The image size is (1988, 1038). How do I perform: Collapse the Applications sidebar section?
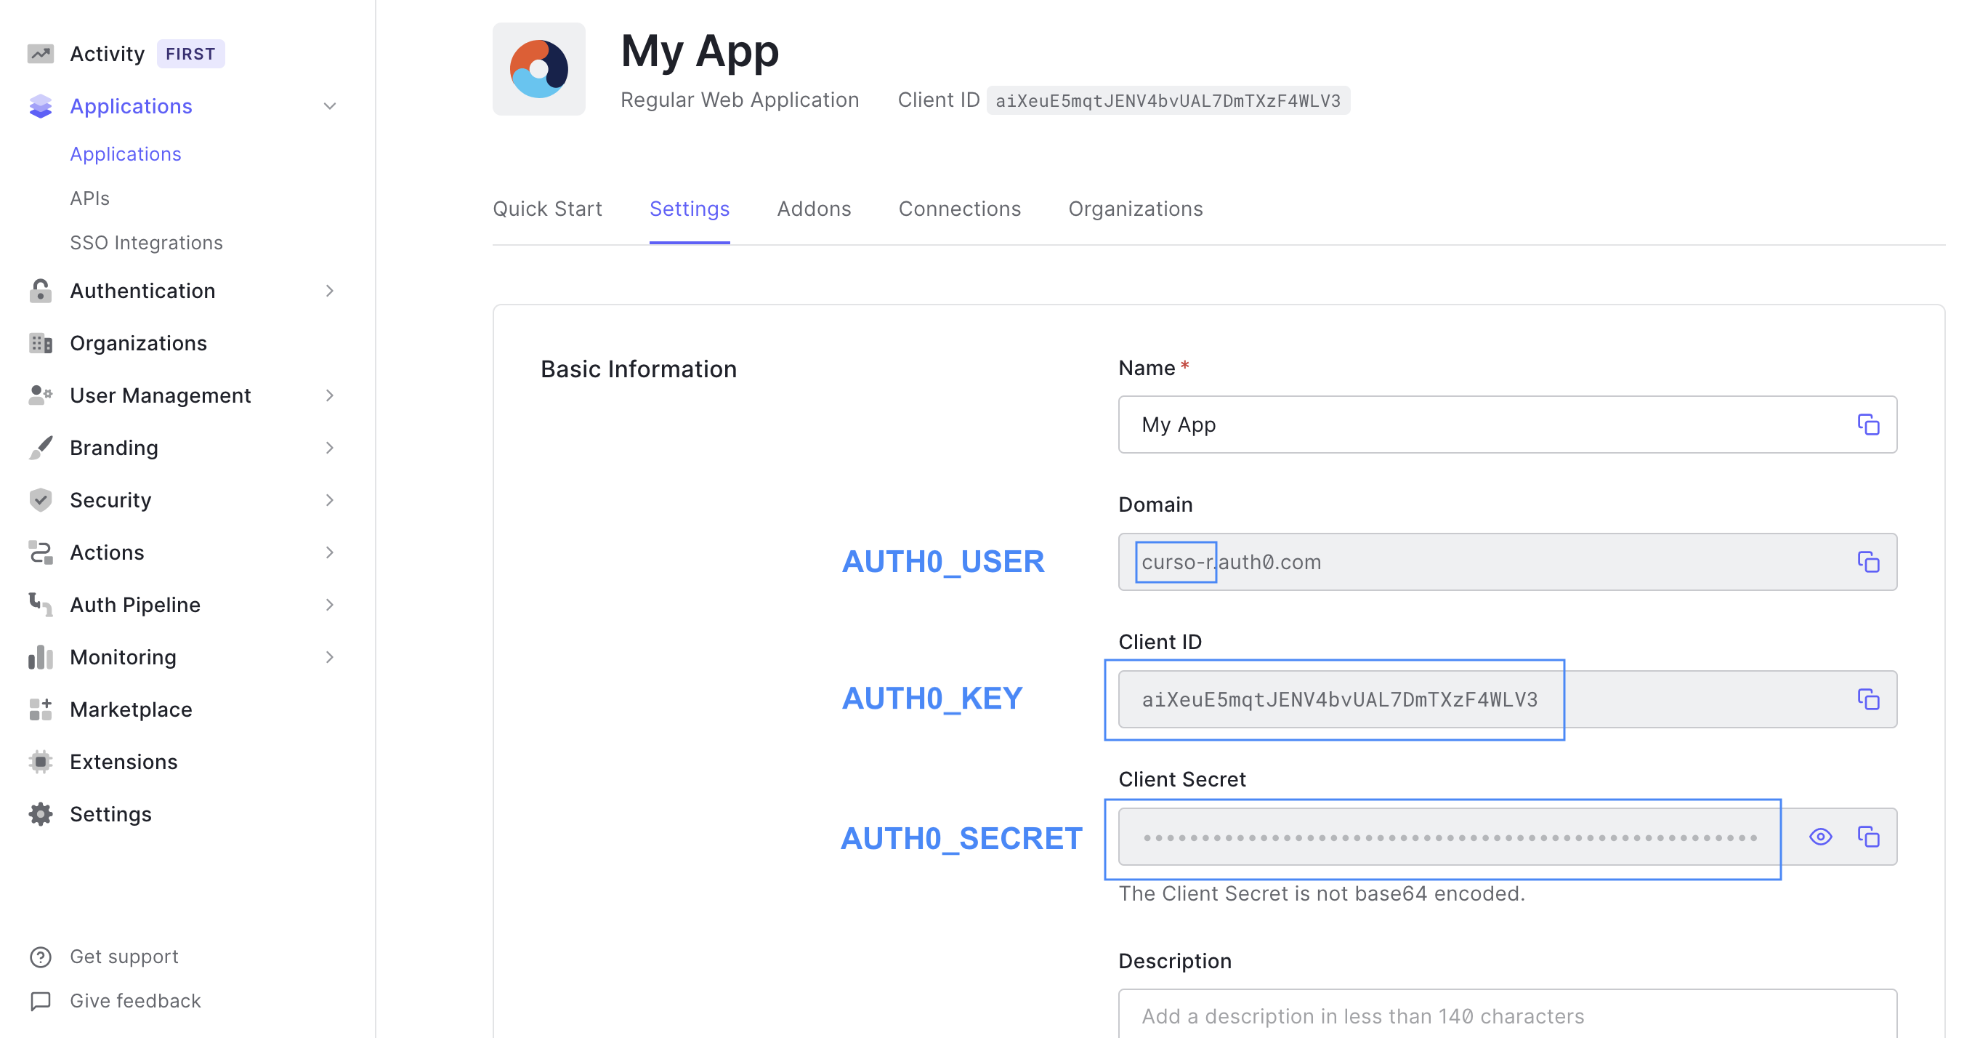[330, 106]
